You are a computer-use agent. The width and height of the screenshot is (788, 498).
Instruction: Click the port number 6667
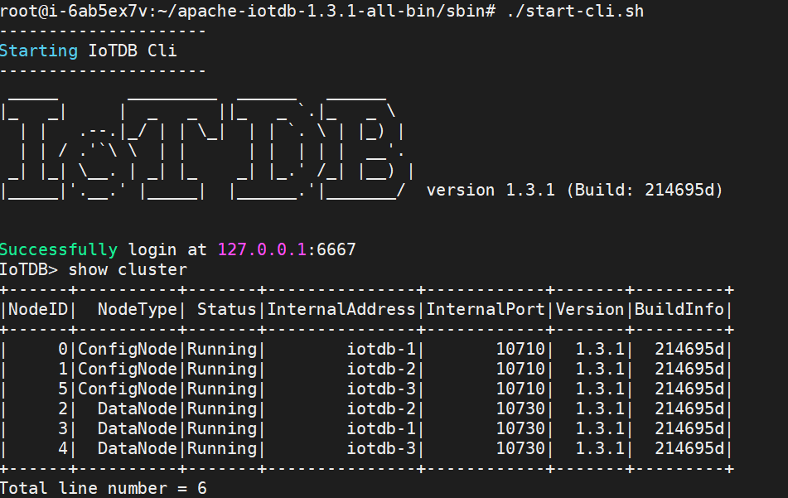coord(336,249)
